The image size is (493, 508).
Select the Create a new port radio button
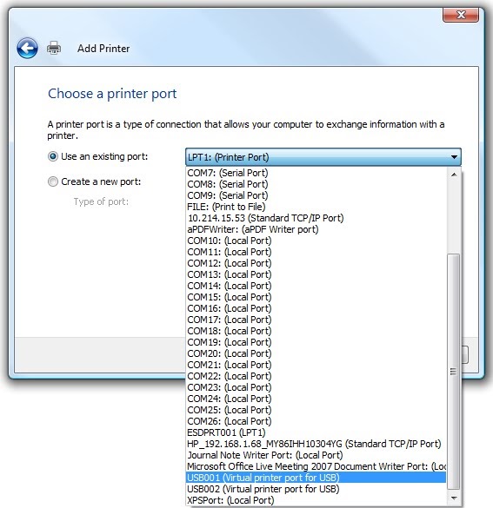coord(53,181)
